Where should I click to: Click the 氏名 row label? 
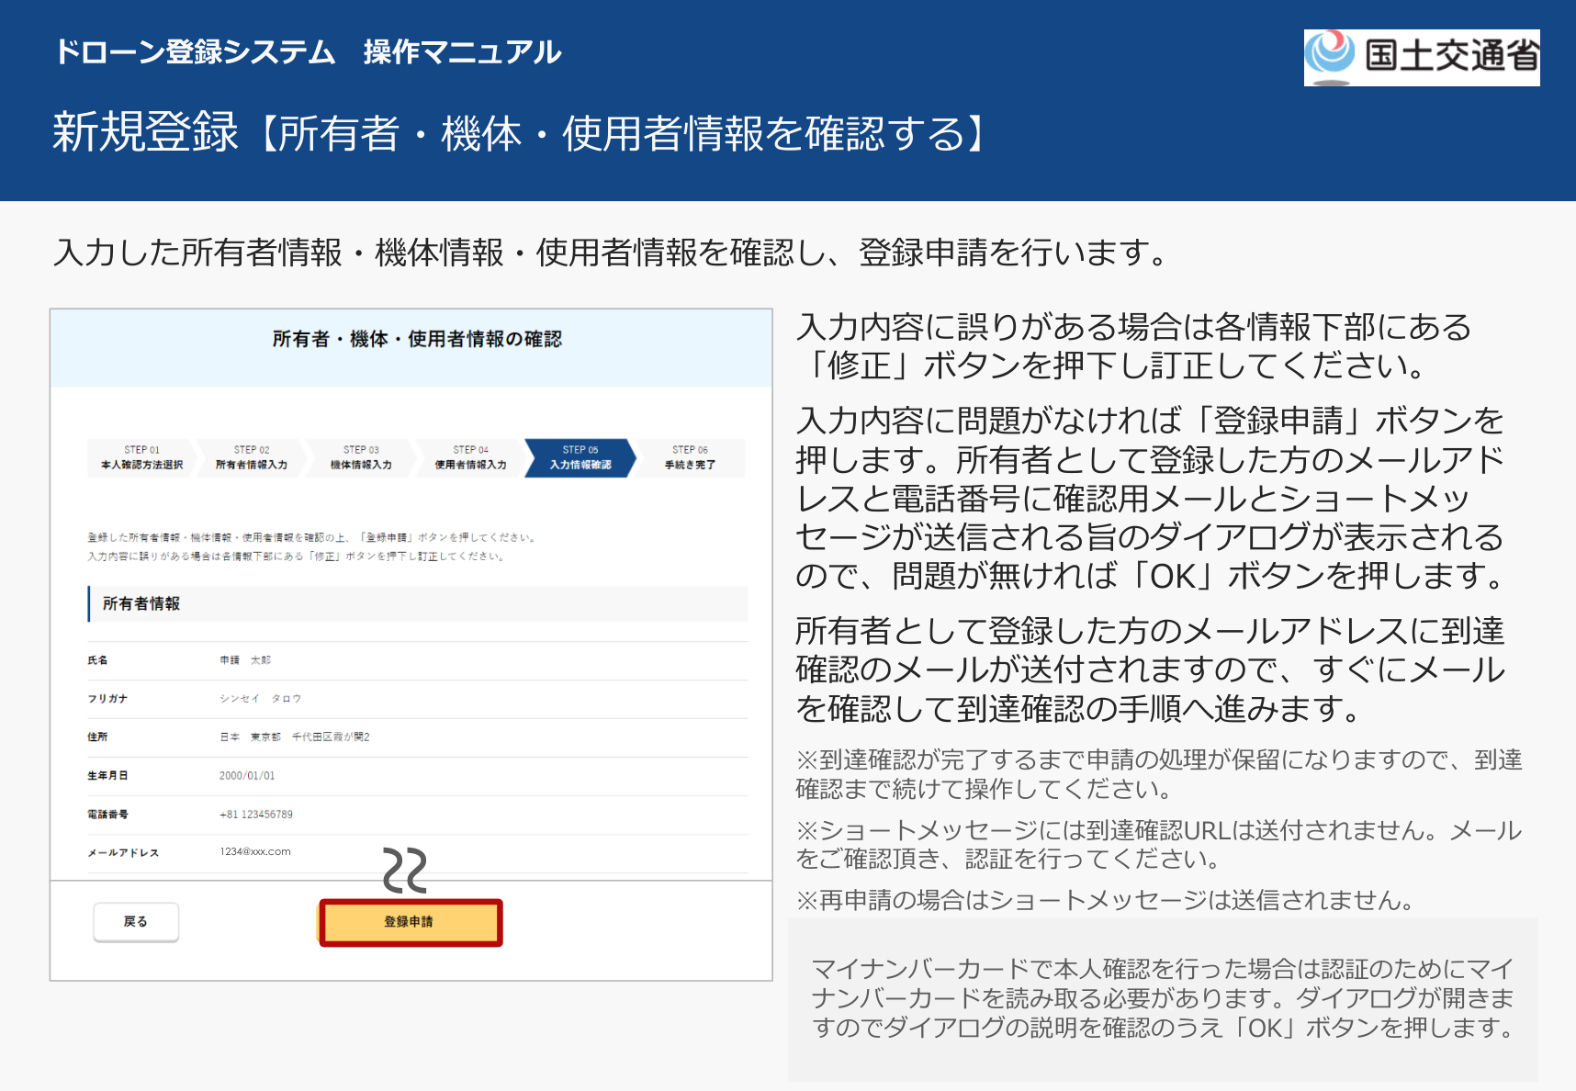(97, 660)
